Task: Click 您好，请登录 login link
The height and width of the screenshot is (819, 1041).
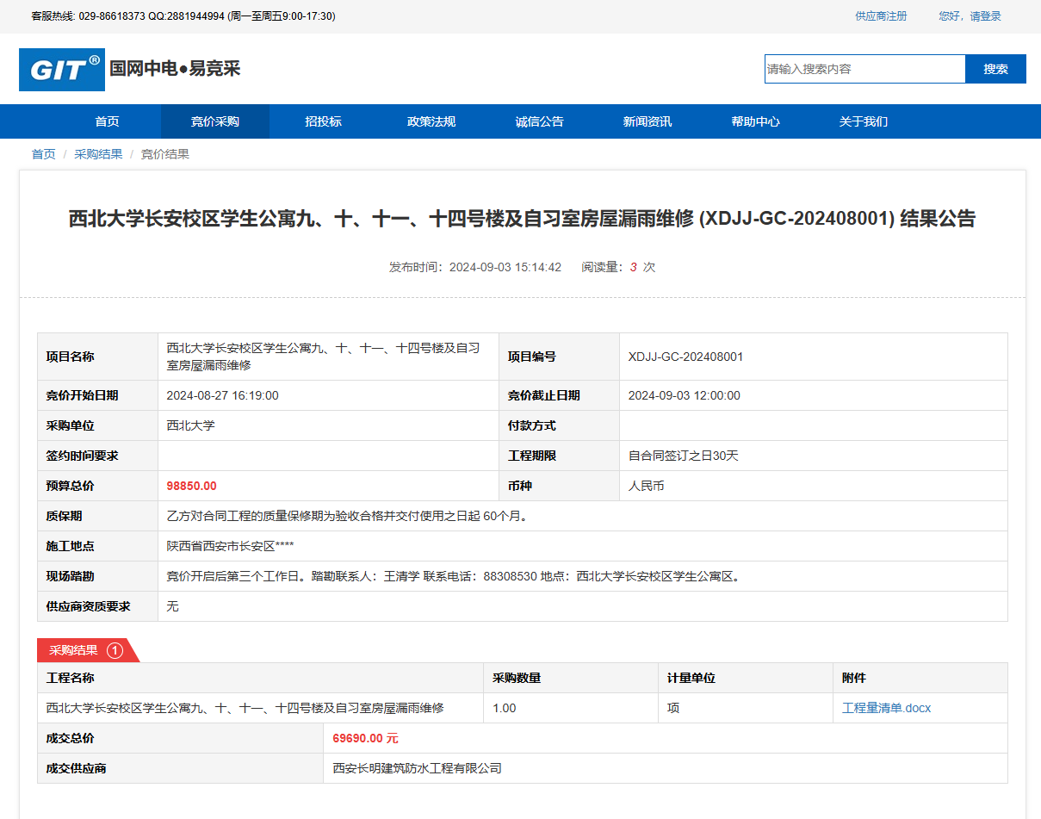Action: click(970, 16)
